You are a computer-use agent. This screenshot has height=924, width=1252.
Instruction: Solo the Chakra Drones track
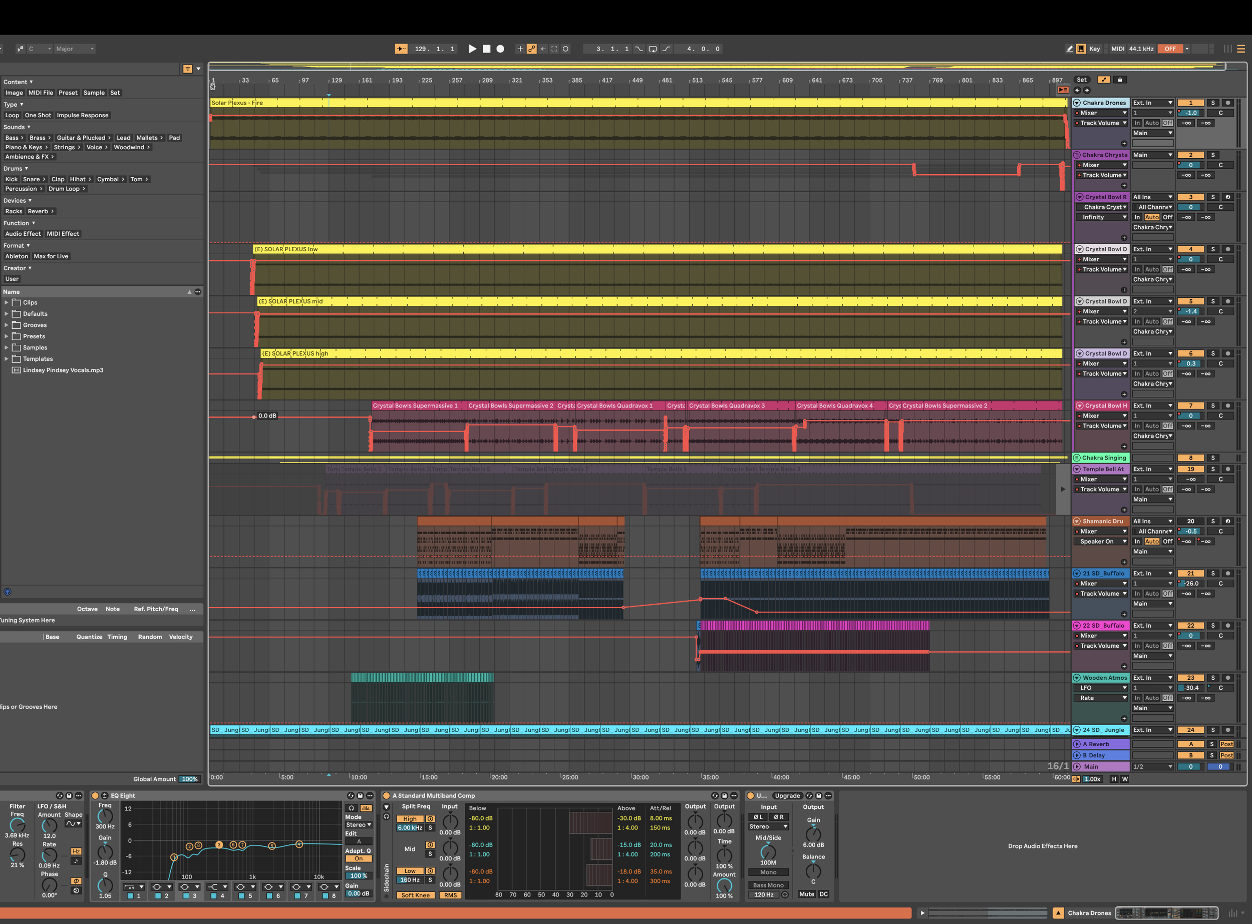click(1213, 103)
